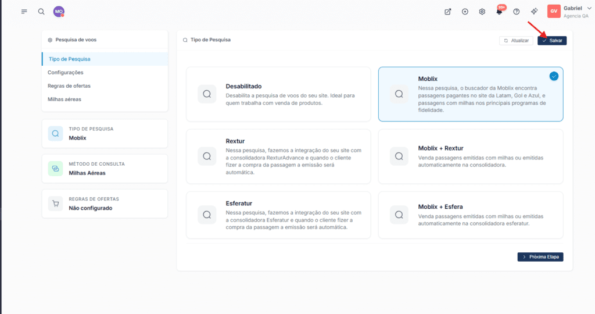Select the Tipo de Pesquisa sidebar item
The image size is (595, 314).
pos(105,59)
